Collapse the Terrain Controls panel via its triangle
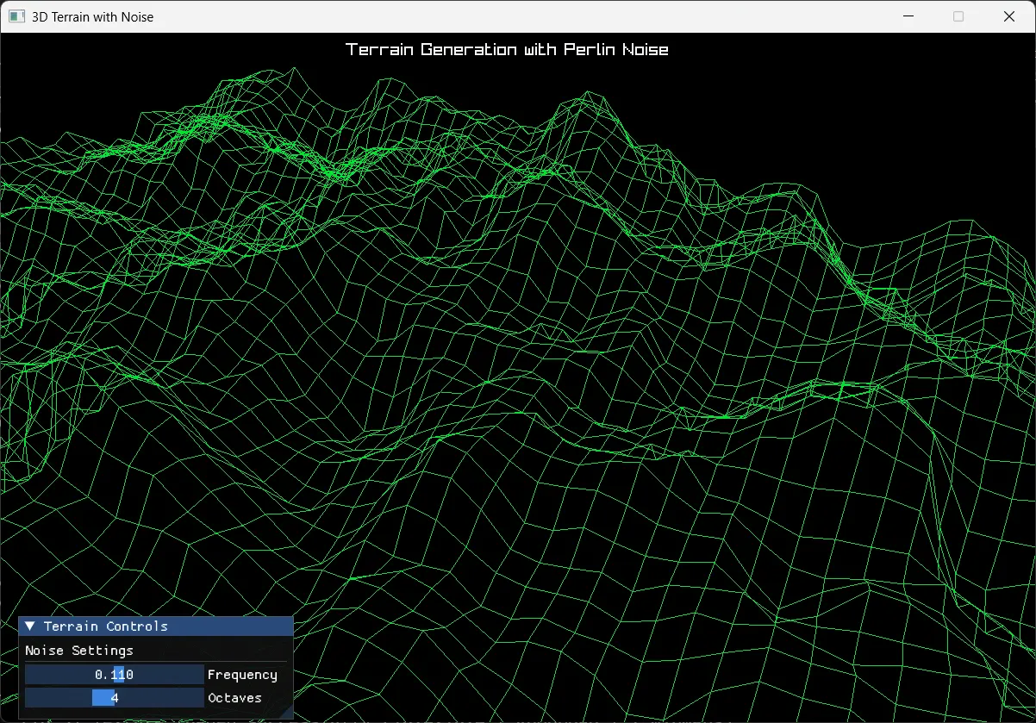The image size is (1036, 723). 29,626
